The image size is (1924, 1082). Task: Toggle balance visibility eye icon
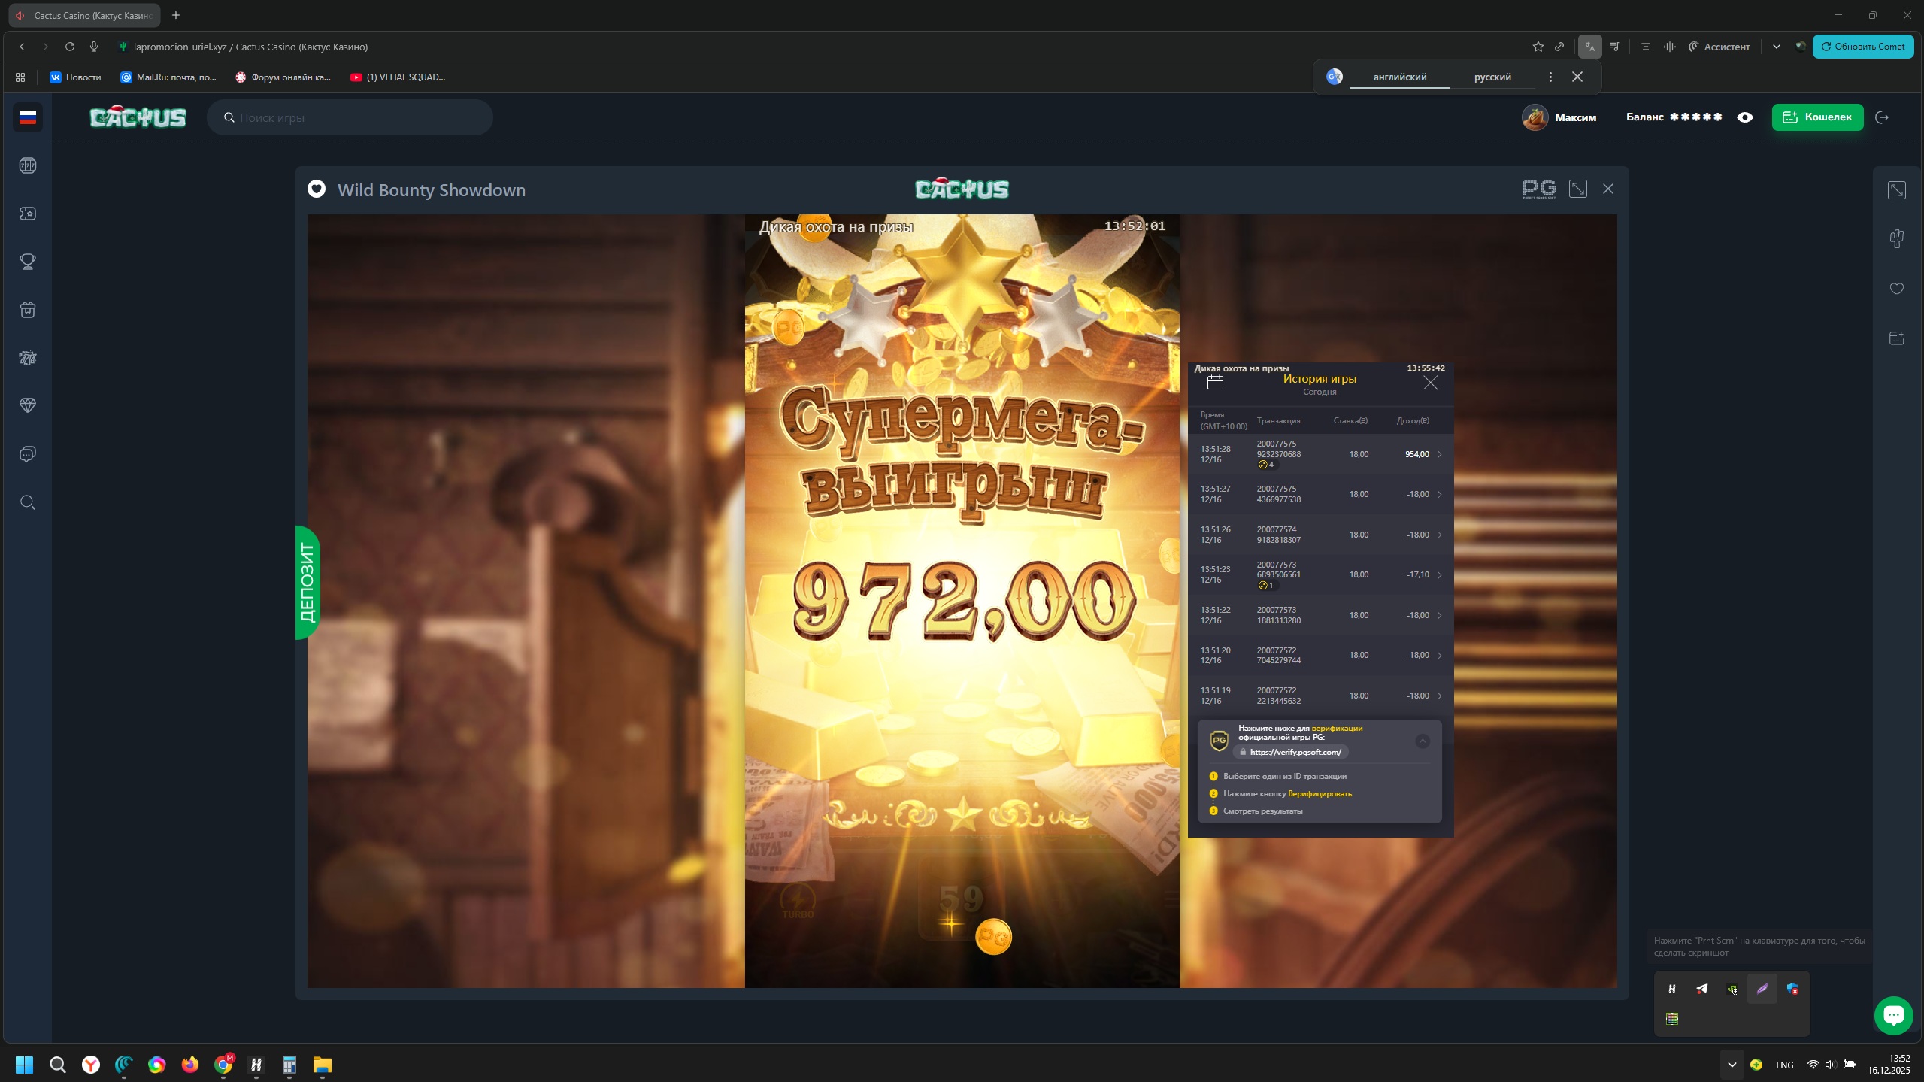(1745, 117)
